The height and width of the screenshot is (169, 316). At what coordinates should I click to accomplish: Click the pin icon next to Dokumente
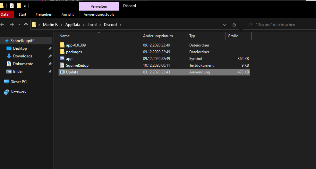coord(50,63)
